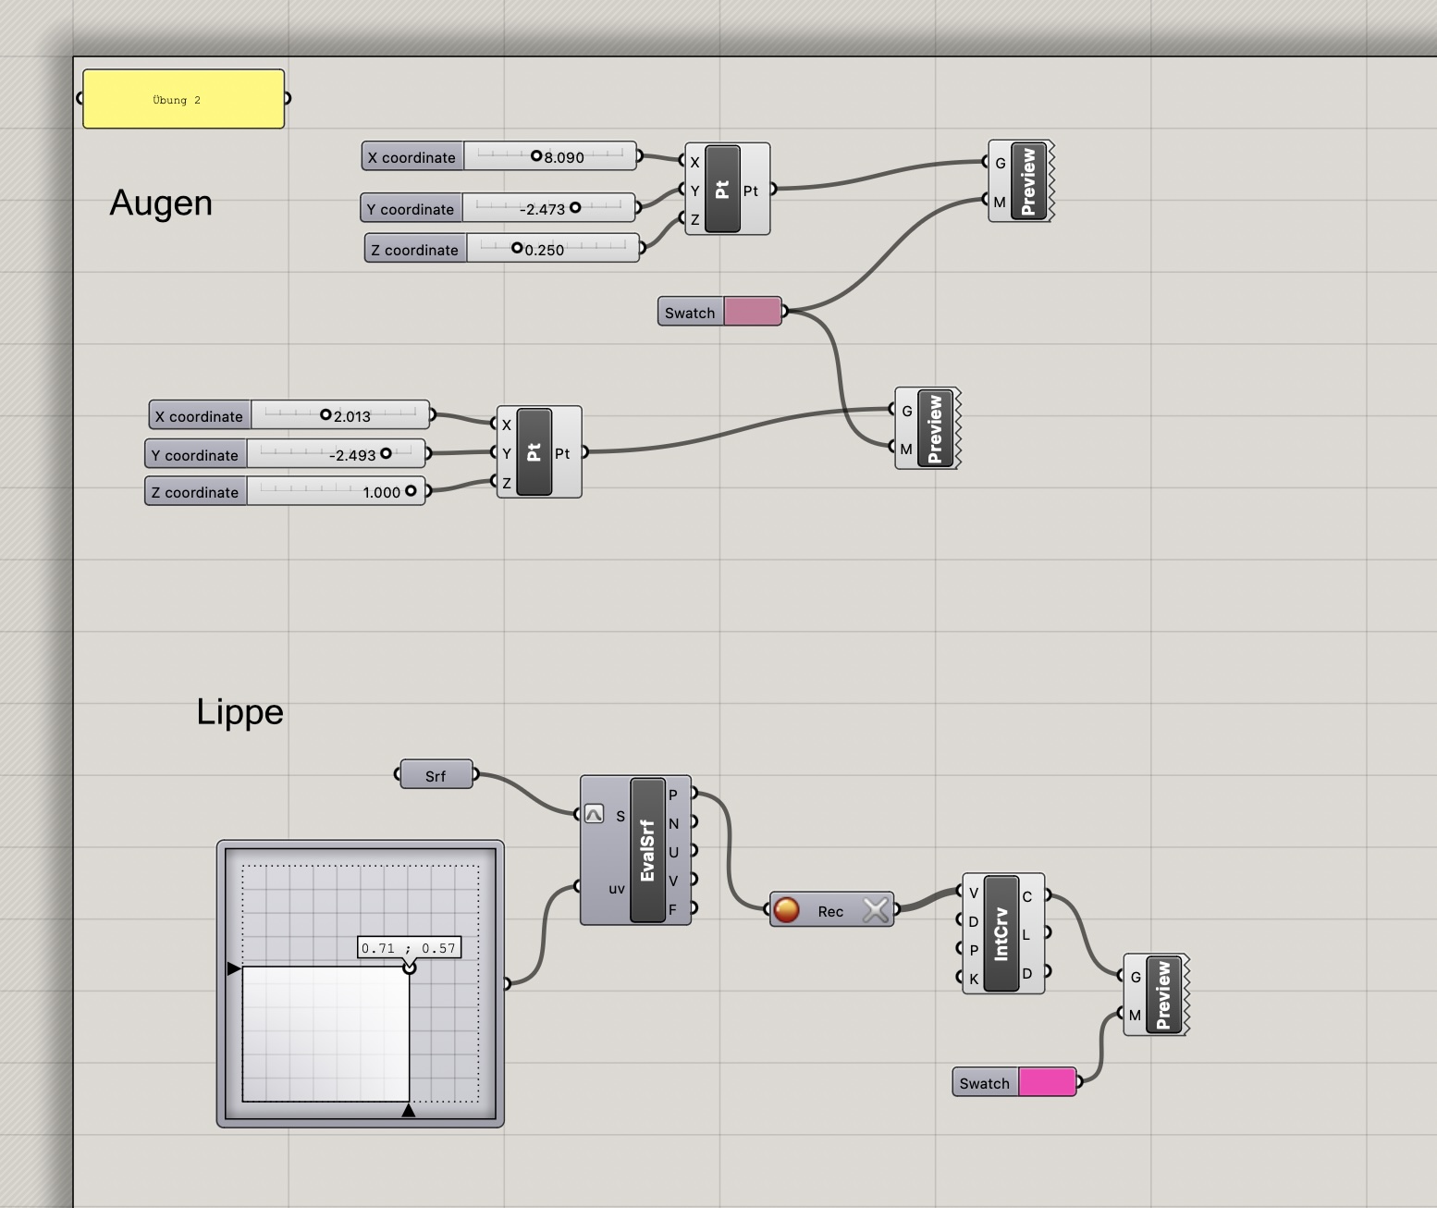
Task: Select the Preview component connected to IntCrv
Action: [x=1163, y=994]
